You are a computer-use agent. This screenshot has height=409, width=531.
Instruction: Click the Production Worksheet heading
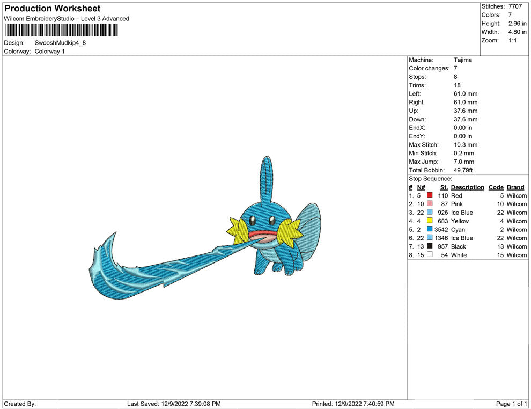[x=53, y=9]
